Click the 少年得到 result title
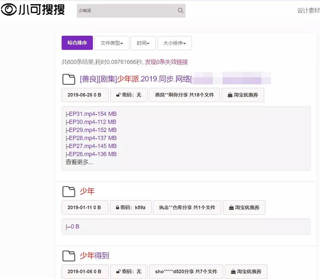The height and width of the screenshot is (279, 320). click(x=95, y=255)
